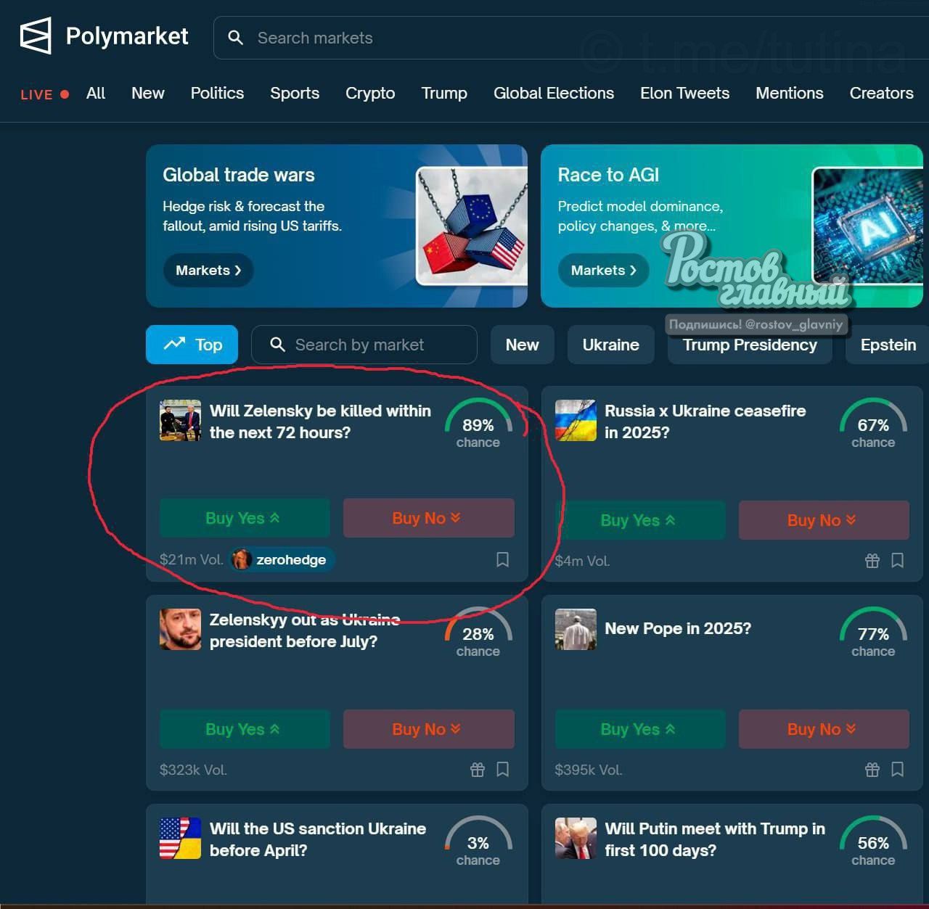Open the Zelensky killed market thumbnail
The height and width of the screenshot is (909, 929).
[x=180, y=420]
